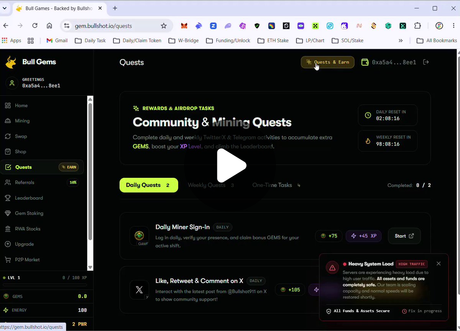Image resolution: width=460 pixels, height=331 pixels.
Task: Click the Like, Retweet & Comment quest title
Action: tap(199, 281)
